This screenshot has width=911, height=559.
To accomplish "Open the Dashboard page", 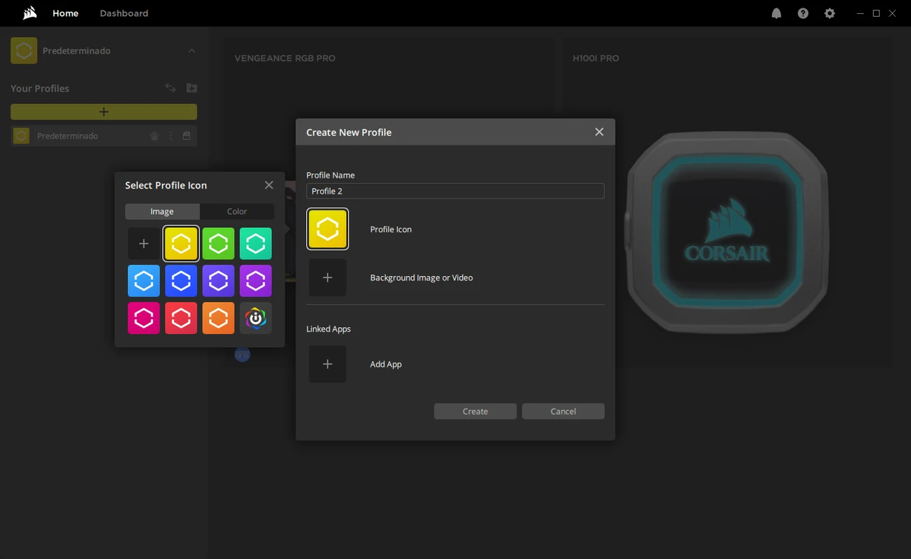I will (124, 13).
